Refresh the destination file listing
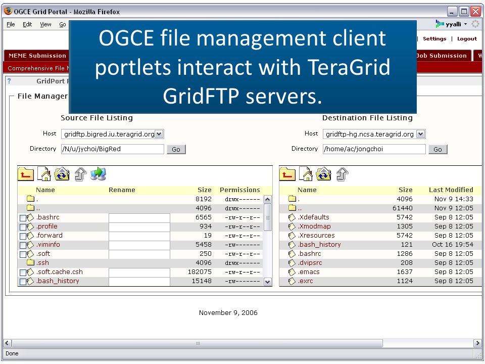This screenshot has width=485, height=364. [x=323, y=174]
